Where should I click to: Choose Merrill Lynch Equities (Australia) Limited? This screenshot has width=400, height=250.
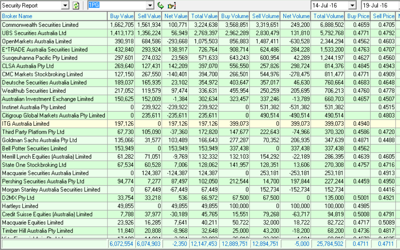click(x=47, y=157)
